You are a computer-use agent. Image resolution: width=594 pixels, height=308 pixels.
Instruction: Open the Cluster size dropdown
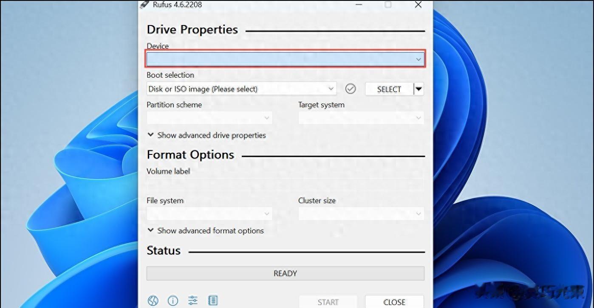tap(361, 214)
